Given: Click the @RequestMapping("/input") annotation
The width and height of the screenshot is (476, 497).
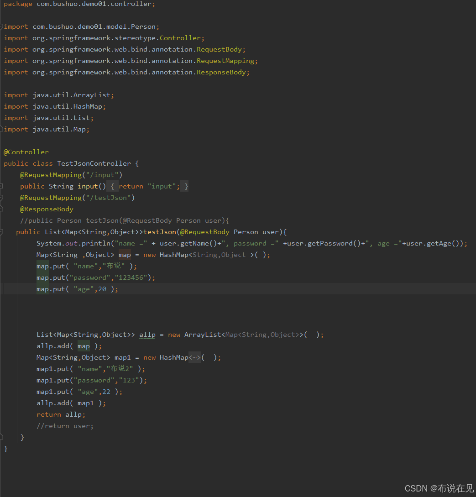Looking at the screenshot, I should [71, 175].
